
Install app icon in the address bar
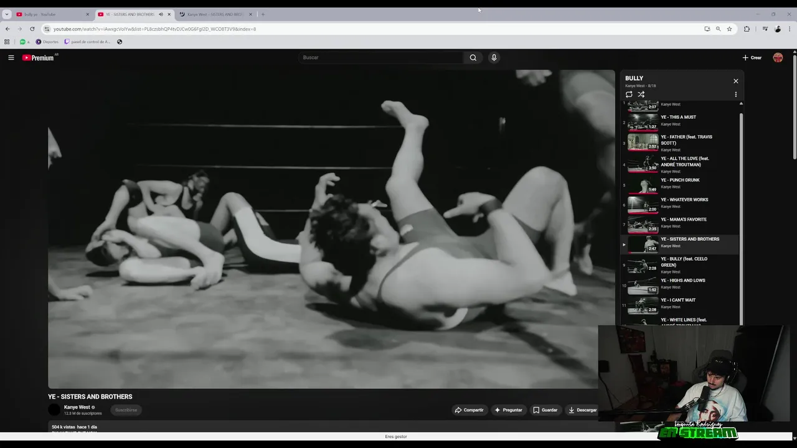[x=707, y=29]
